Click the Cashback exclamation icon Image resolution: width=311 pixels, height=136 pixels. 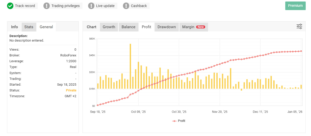pyautogui.click(x=126, y=6)
